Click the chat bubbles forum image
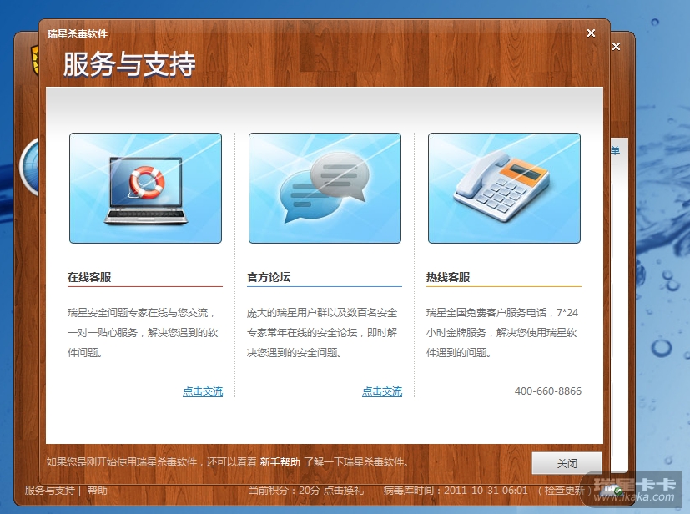 tap(325, 188)
